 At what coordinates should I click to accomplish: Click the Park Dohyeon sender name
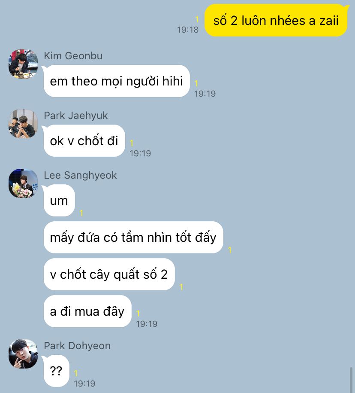click(77, 346)
